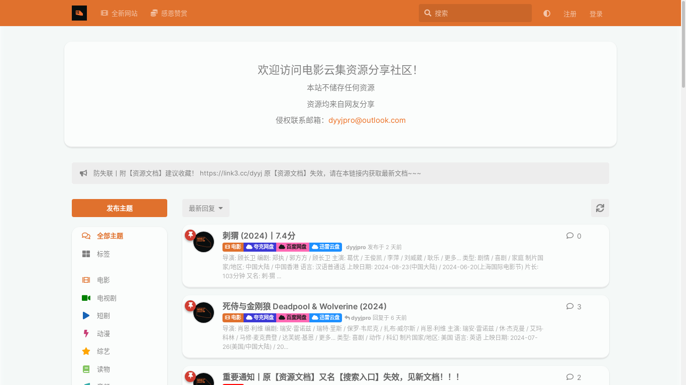Click 百度网盘 tag on 刺猬 post
The image size is (686, 385).
293,247
